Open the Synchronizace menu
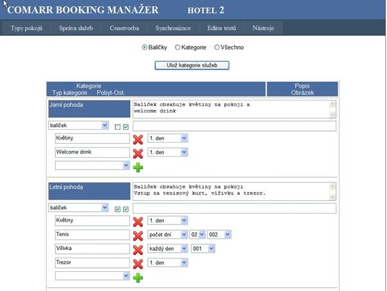Image resolution: width=387 pixels, height=291 pixels. (x=173, y=28)
